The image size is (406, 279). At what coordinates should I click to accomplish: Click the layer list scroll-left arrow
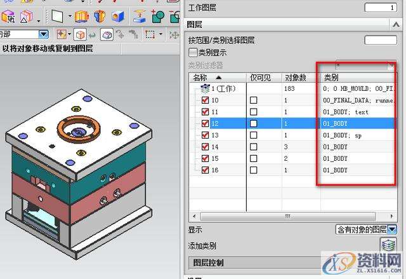(195, 216)
